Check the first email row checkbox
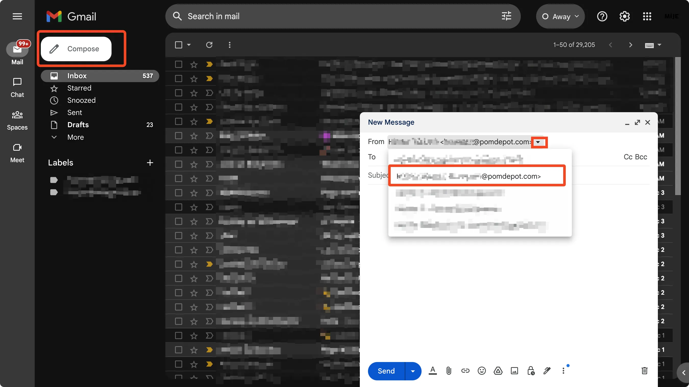Viewport: 689px width, 387px height. pyautogui.click(x=178, y=64)
